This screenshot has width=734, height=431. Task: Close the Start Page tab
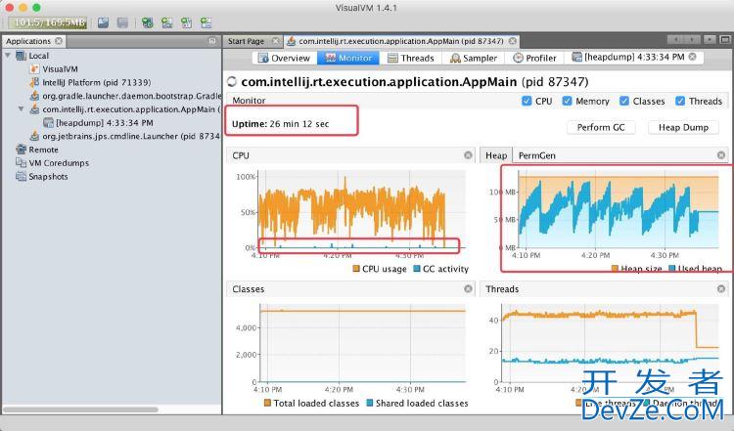pyautogui.click(x=276, y=41)
